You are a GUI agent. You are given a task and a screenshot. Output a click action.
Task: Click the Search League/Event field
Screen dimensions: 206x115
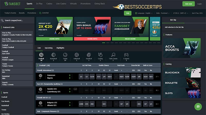click(17, 20)
